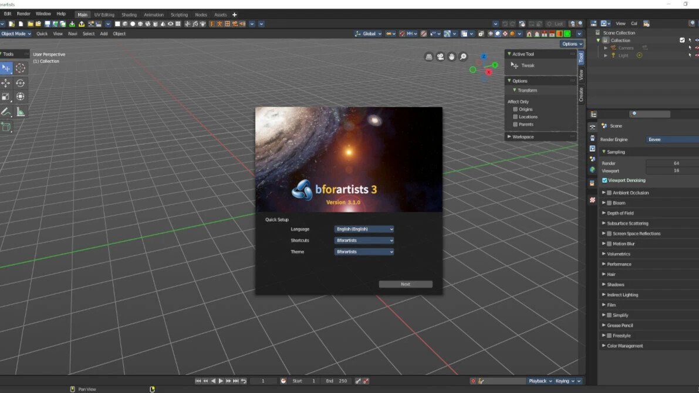Image resolution: width=699 pixels, height=393 pixels.
Task: Open the Edit menu
Action: point(8,14)
